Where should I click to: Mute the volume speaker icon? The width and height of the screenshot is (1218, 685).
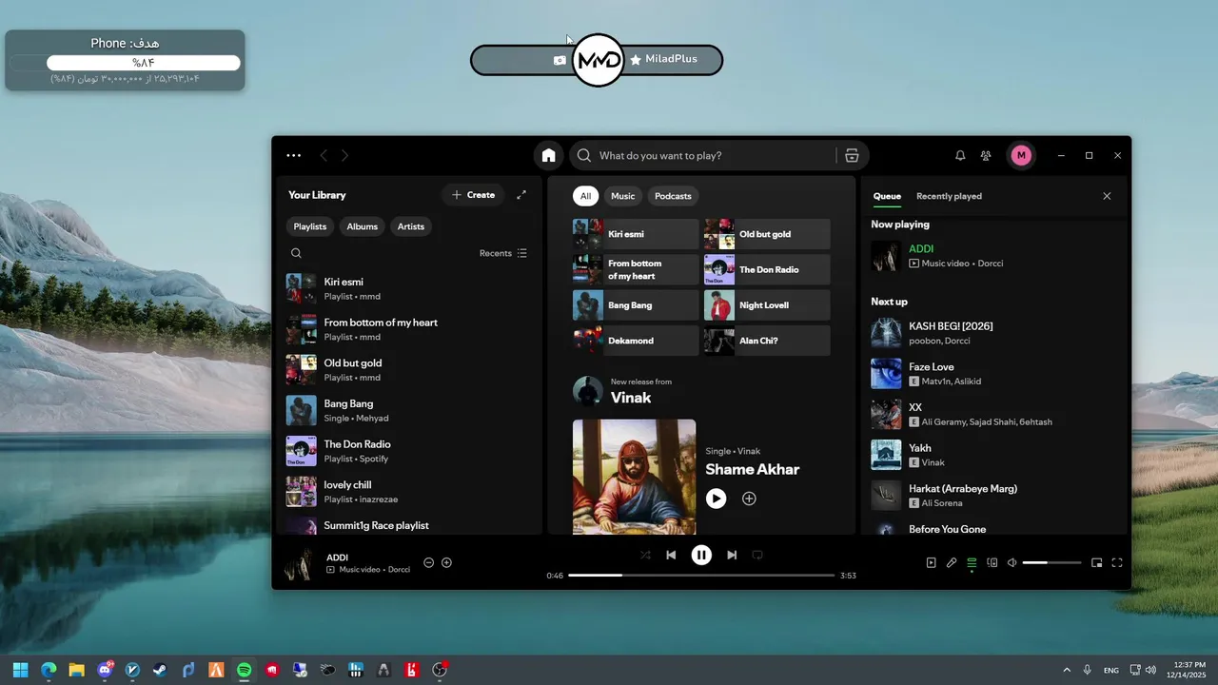coord(1012,562)
